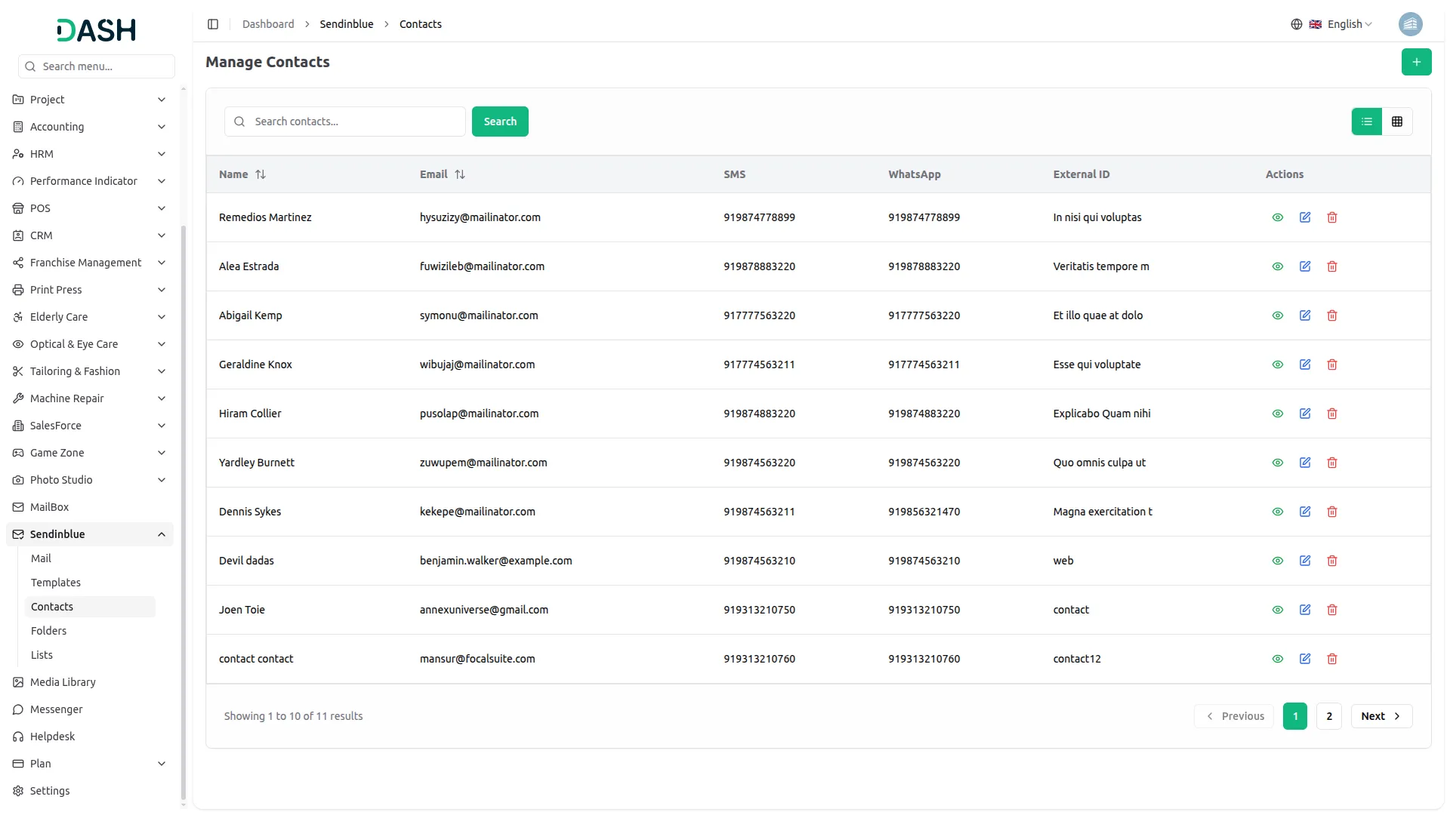View Joen Toie with the eye icon

[x=1277, y=610]
